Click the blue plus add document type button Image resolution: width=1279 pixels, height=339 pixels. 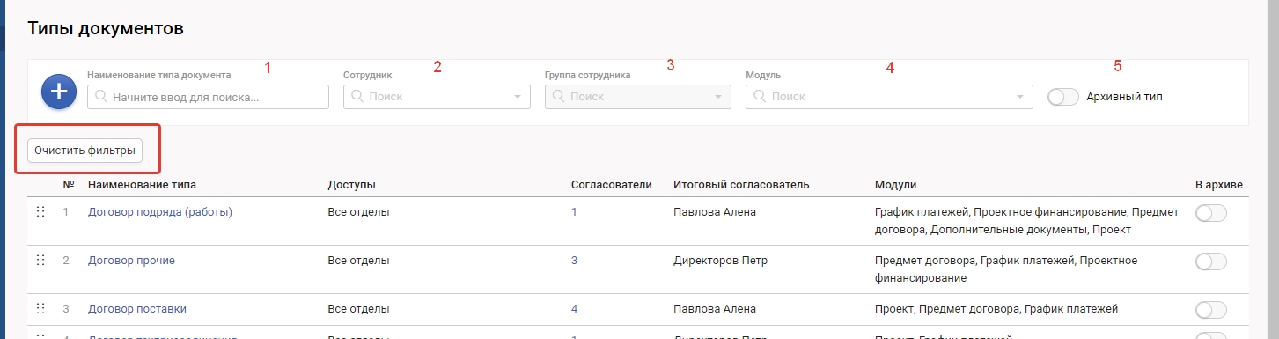pyautogui.click(x=59, y=92)
